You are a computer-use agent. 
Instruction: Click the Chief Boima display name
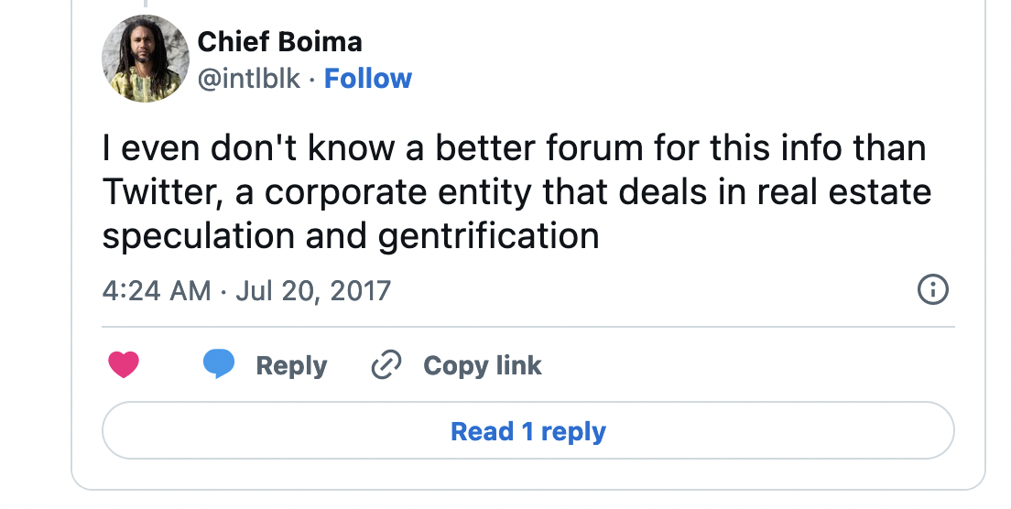tap(279, 41)
